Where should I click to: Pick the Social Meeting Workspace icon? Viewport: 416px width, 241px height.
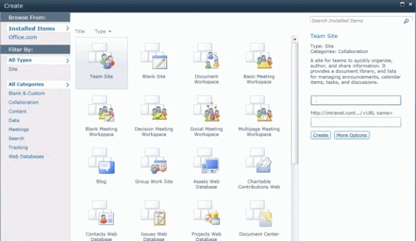206,109
